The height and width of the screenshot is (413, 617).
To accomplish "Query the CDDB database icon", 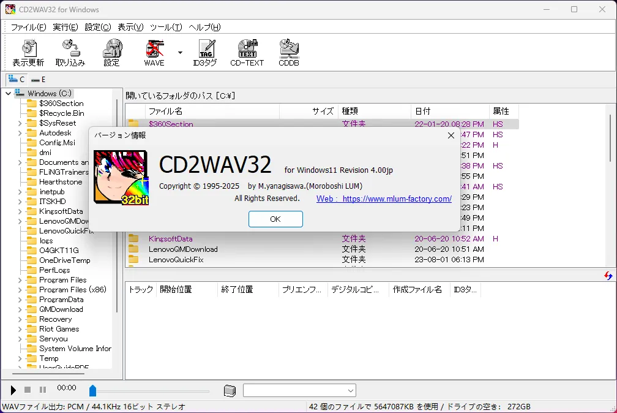I will [x=289, y=53].
